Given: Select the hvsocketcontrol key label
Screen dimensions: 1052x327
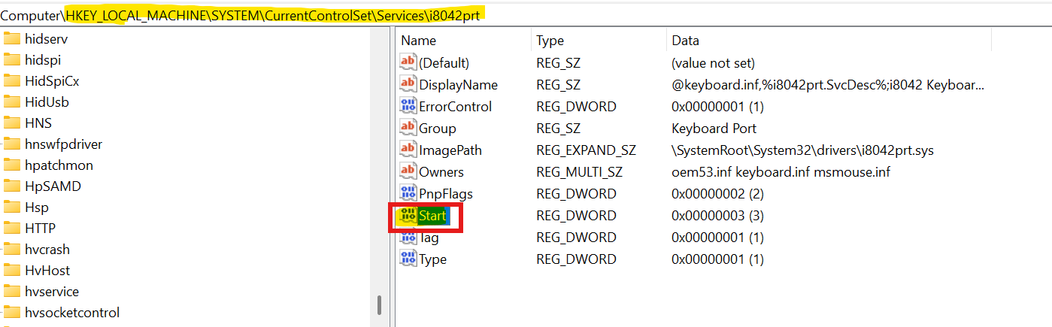Looking at the screenshot, I should click(x=72, y=313).
